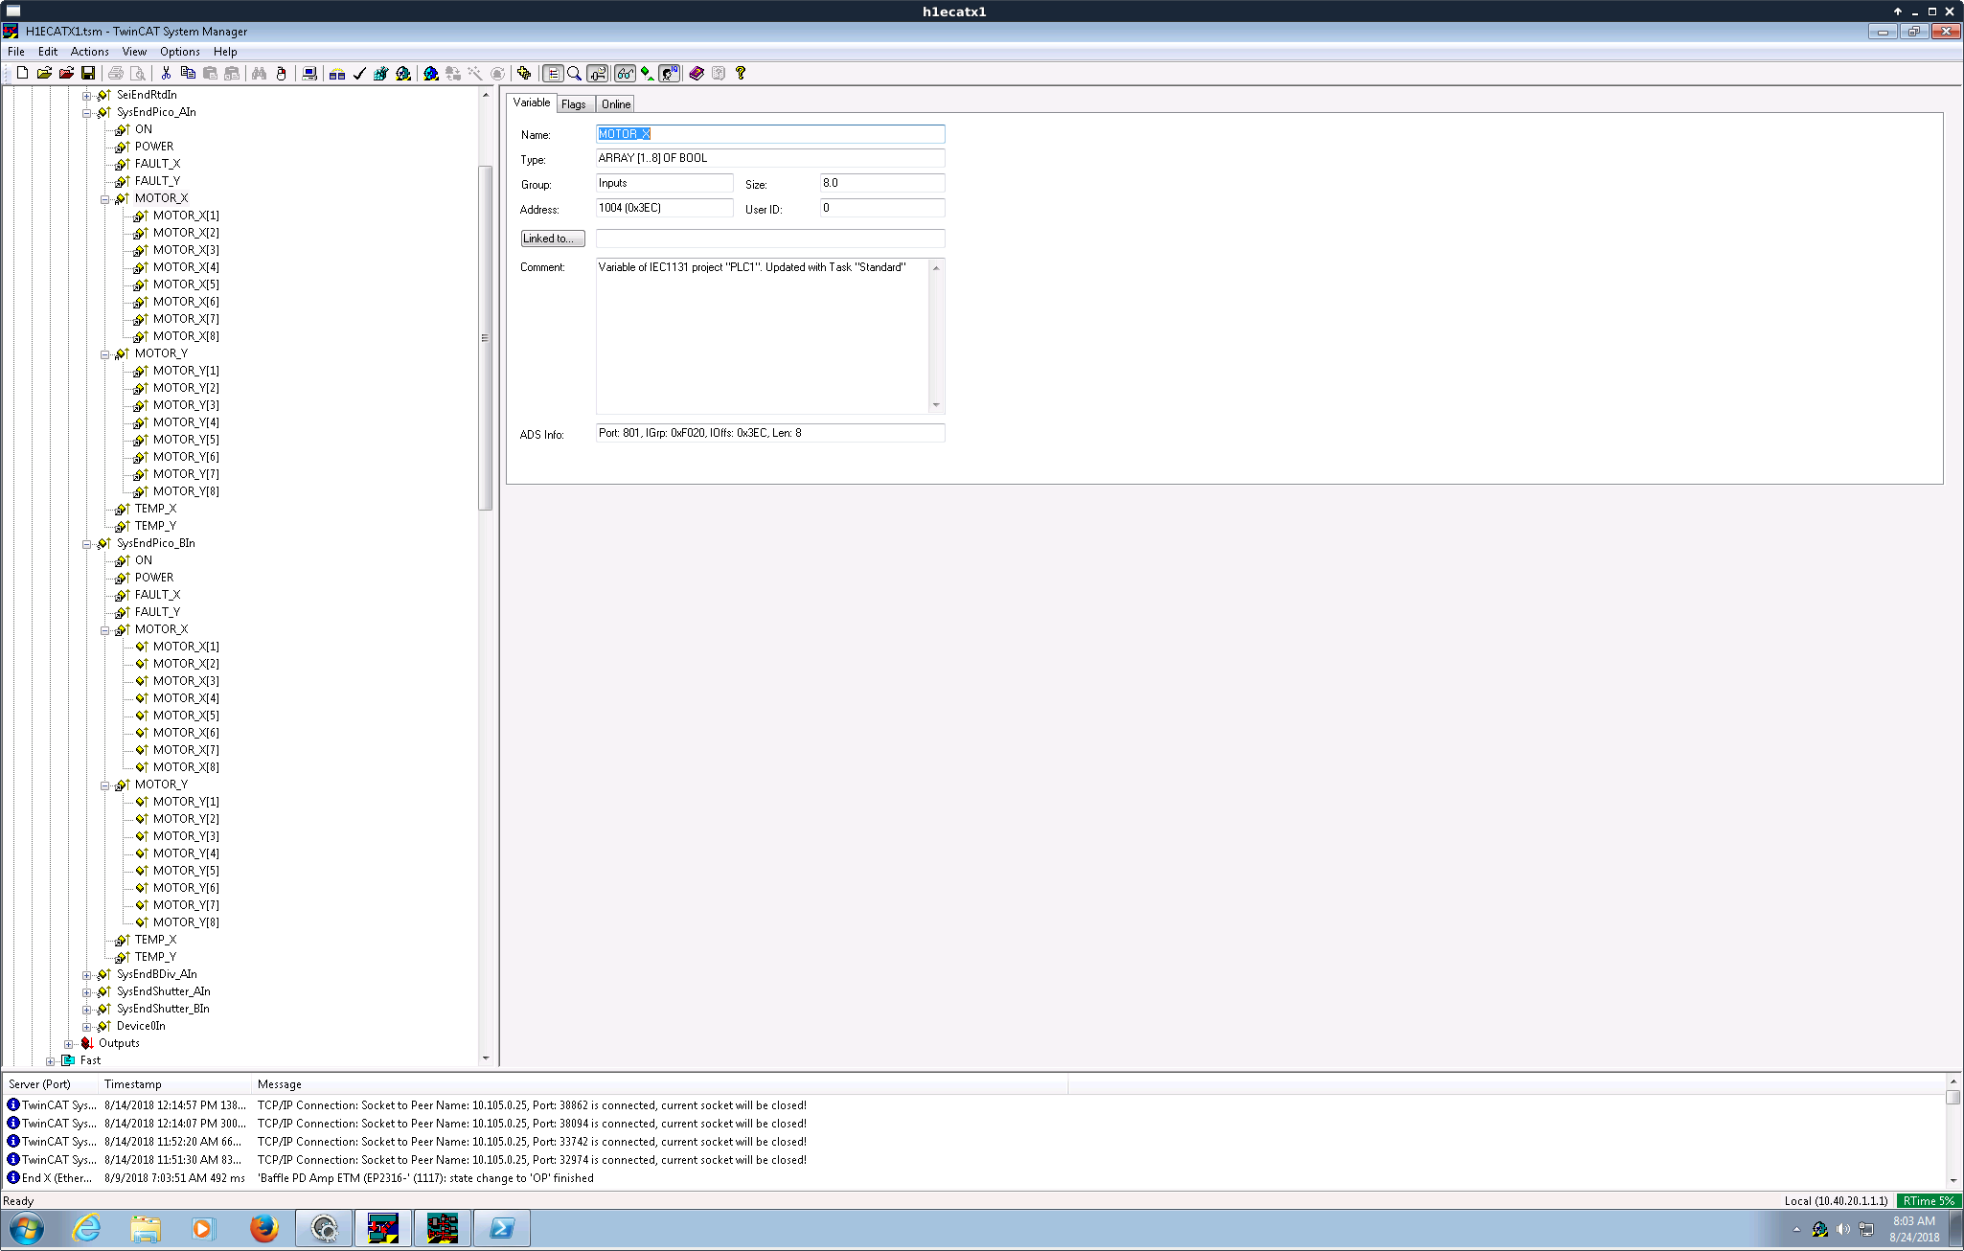The height and width of the screenshot is (1251, 1964).
Task: Click the Message column header
Action: coord(660,1084)
